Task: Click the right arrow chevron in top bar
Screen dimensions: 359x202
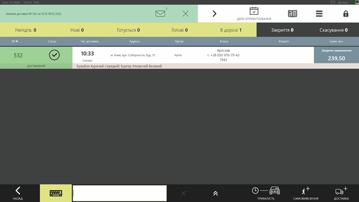Action: click(214, 14)
